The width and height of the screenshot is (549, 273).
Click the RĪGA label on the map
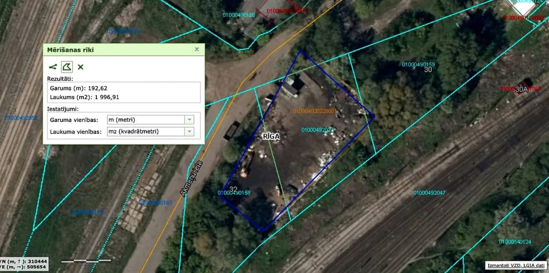click(271, 137)
